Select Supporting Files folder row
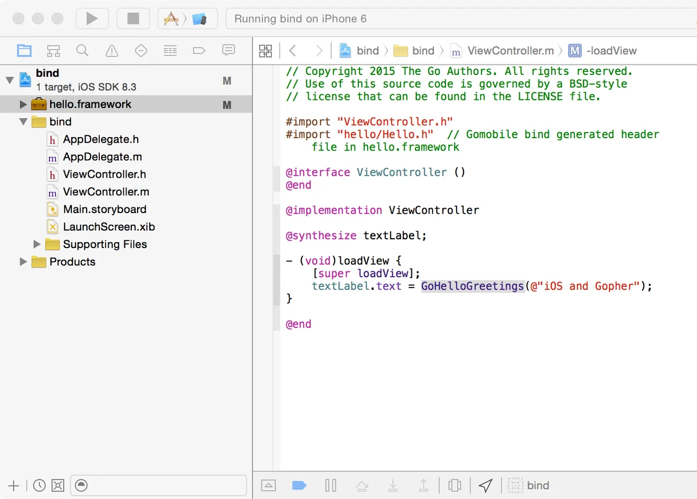The width and height of the screenshot is (697, 499). click(126, 244)
